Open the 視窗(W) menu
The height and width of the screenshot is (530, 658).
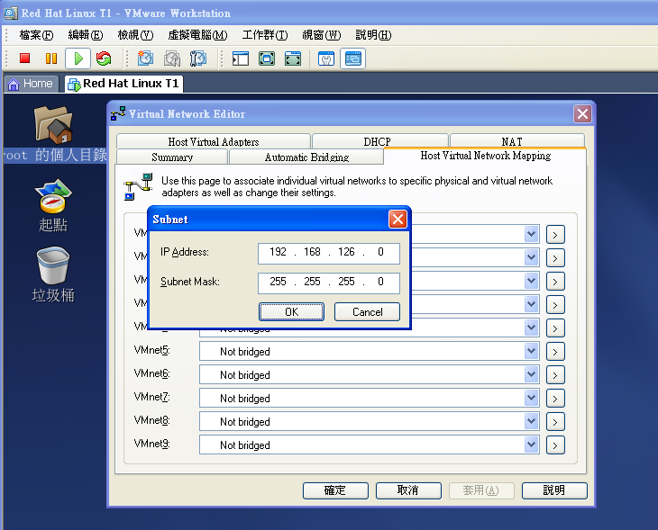(322, 35)
